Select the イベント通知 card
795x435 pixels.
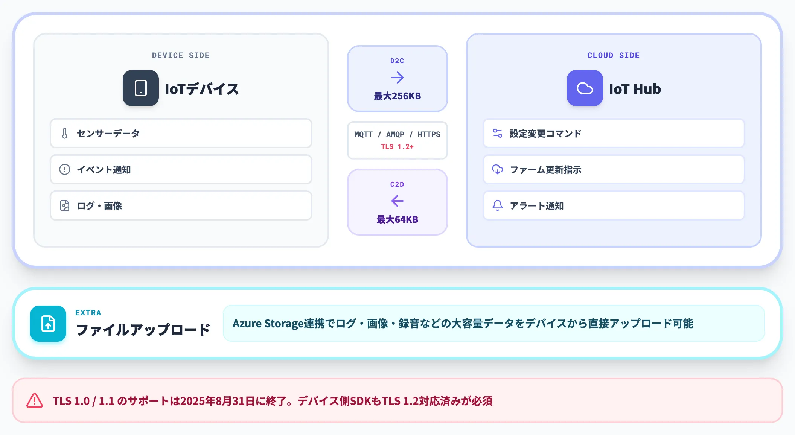tap(181, 169)
